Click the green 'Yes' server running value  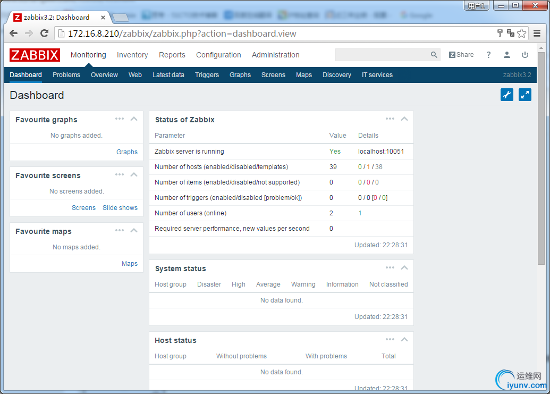pos(335,151)
